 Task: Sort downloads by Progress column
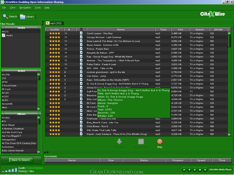(178, 160)
